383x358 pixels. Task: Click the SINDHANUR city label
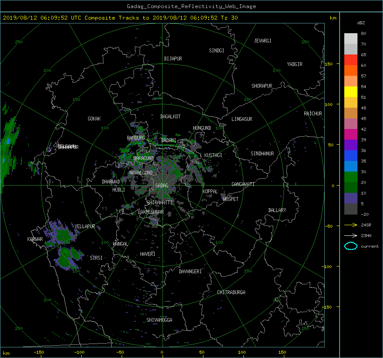click(x=262, y=154)
